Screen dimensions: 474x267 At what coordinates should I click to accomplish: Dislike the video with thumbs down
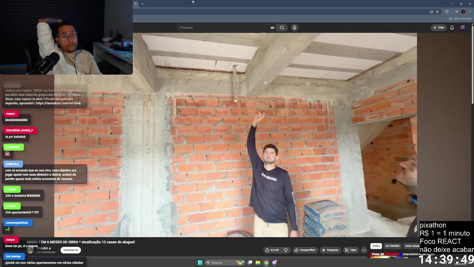286,250
